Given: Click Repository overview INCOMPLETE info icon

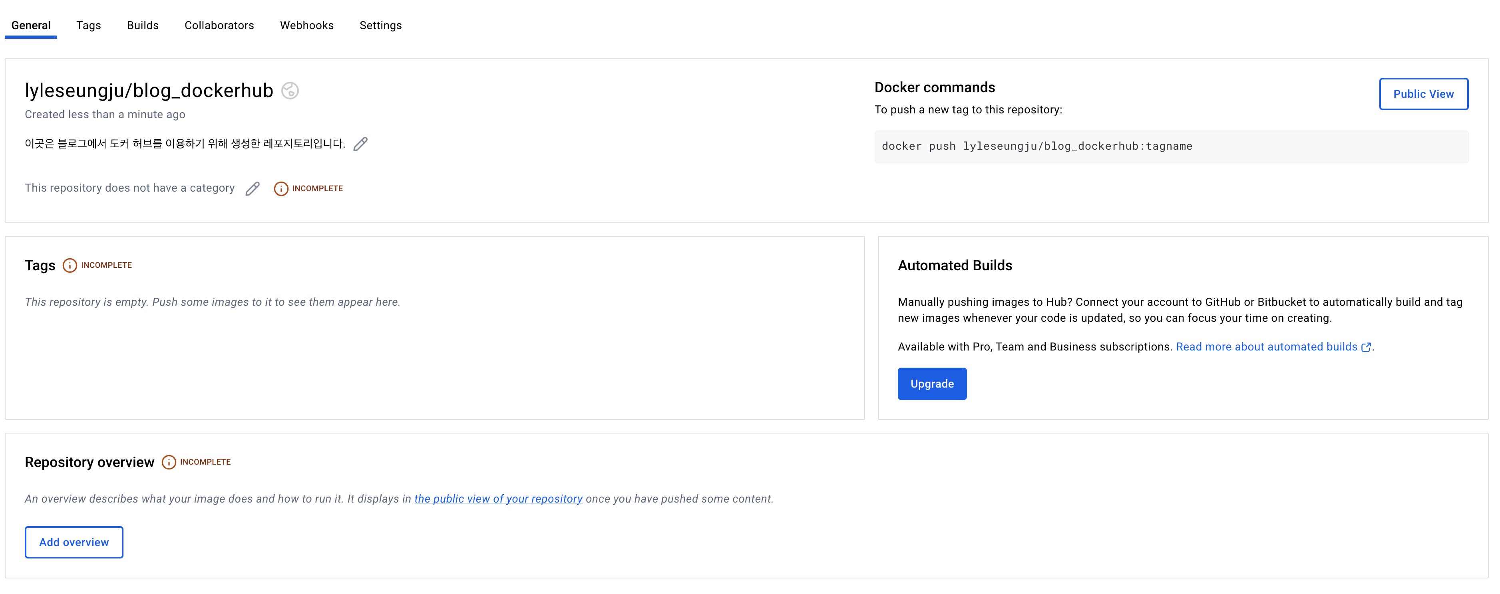Looking at the screenshot, I should click(168, 462).
